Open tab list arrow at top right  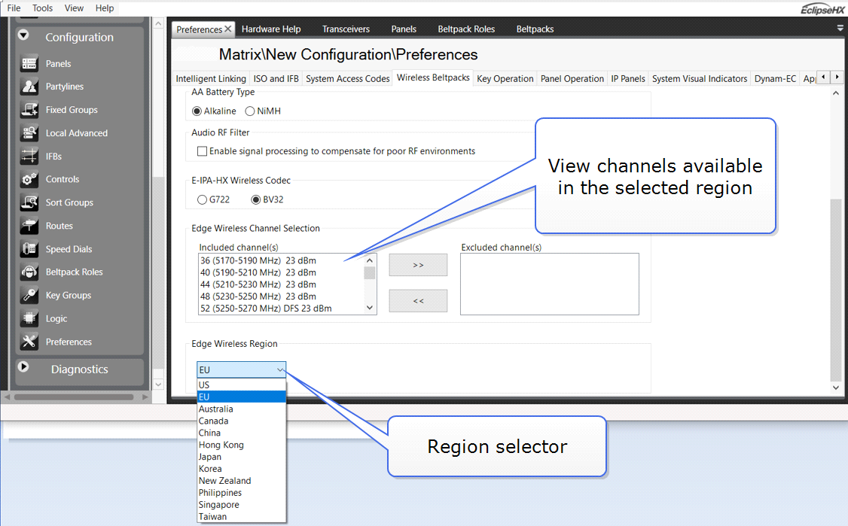[840, 28]
